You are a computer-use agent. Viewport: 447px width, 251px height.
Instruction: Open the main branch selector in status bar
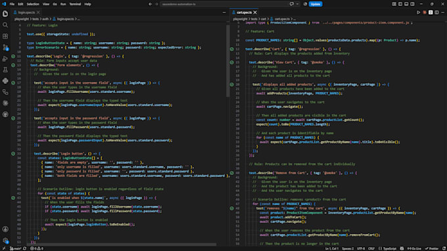(x=15, y=248)
